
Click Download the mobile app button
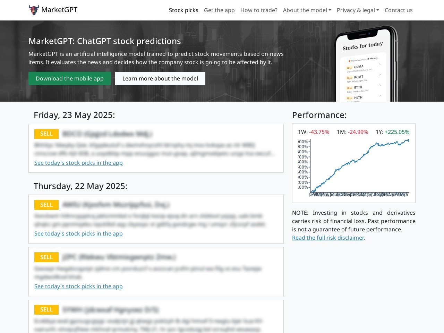[x=70, y=78]
